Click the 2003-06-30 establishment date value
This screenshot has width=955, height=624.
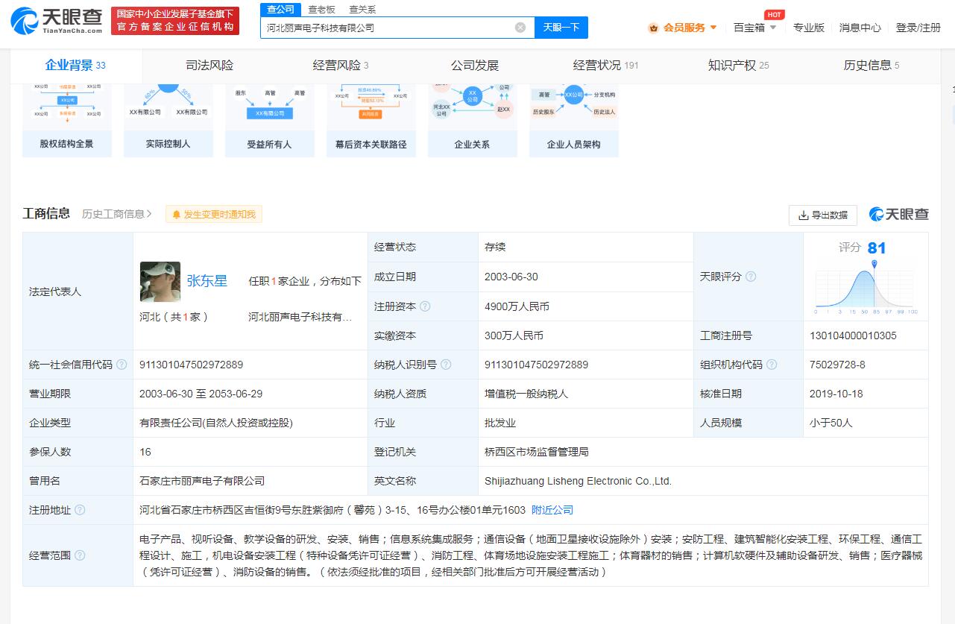pos(511,277)
